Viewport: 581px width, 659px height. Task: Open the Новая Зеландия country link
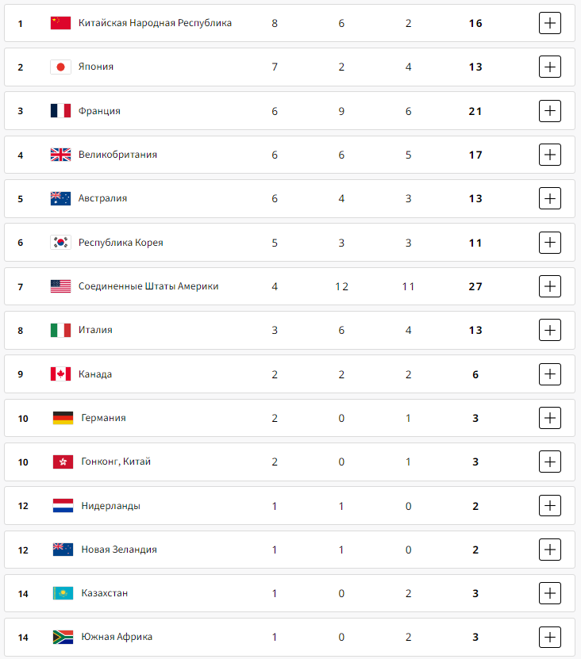pyautogui.click(x=119, y=550)
